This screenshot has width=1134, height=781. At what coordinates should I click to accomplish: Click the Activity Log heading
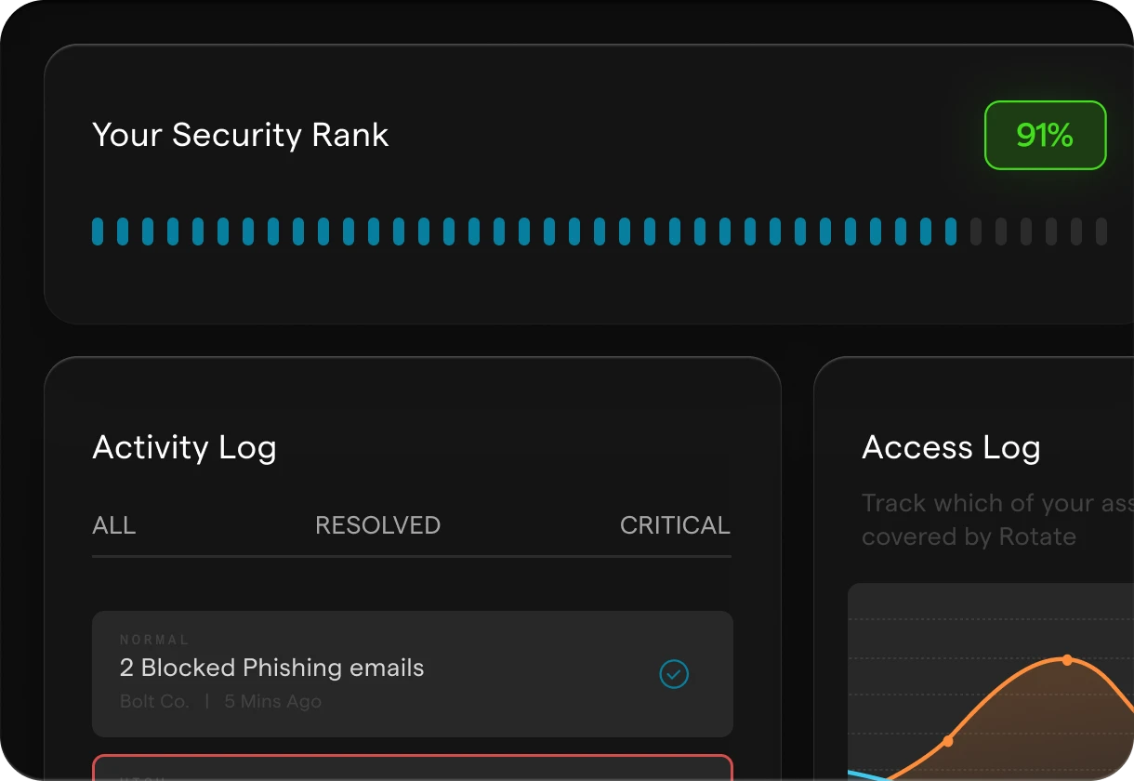pos(183,447)
